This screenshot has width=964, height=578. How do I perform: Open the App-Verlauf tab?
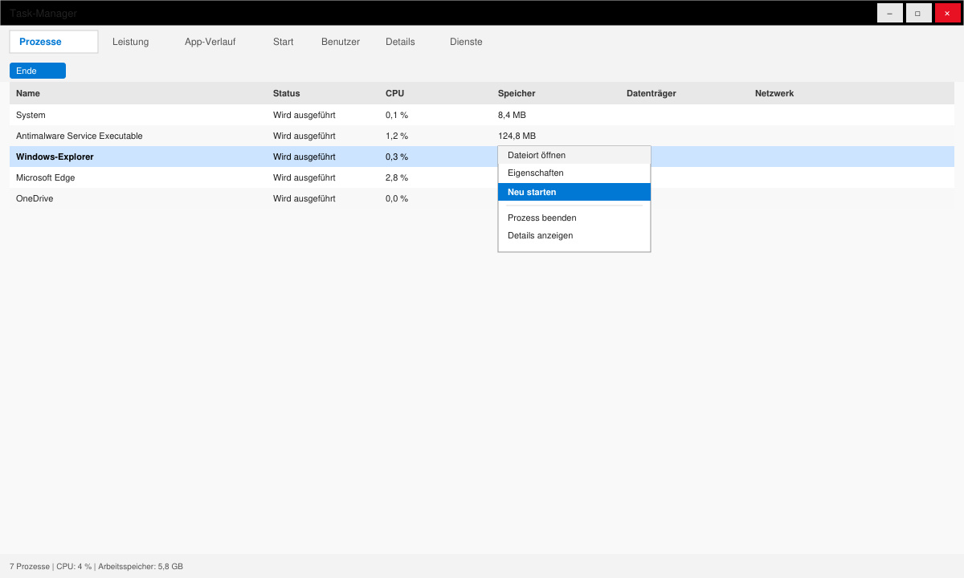210,42
